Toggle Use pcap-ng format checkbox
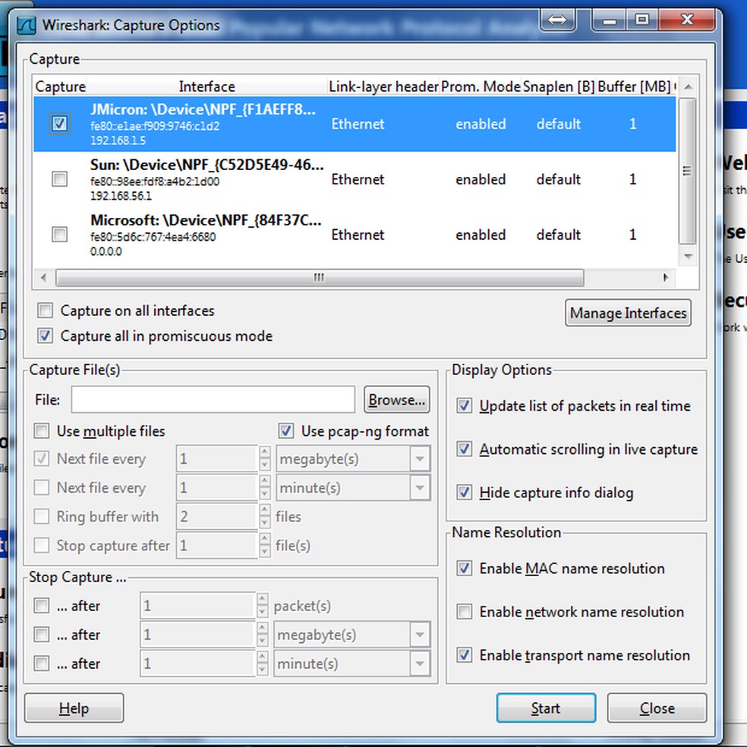The height and width of the screenshot is (747, 747). point(286,431)
